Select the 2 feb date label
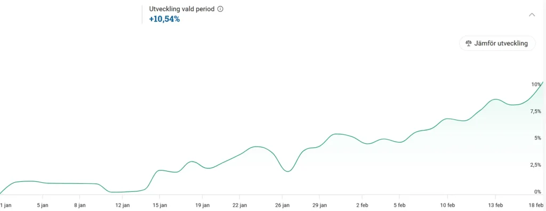Image resolution: width=546 pixels, height=211 pixels. pyautogui.click(x=362, y=206)
